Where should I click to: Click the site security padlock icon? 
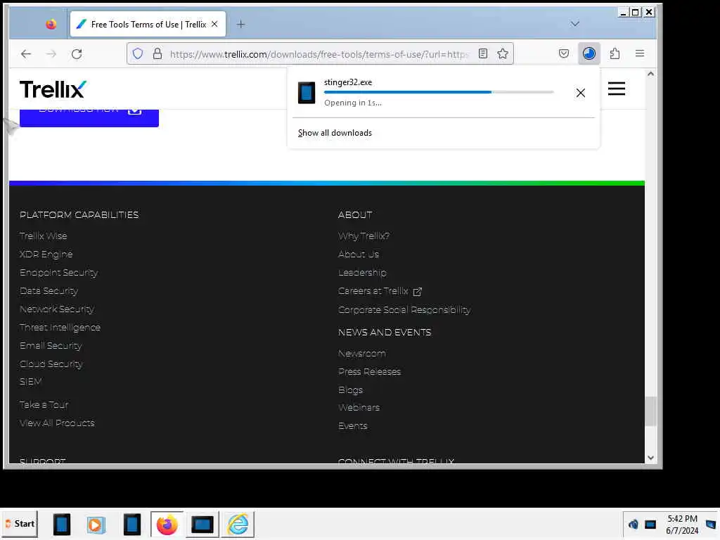(157, 53)
